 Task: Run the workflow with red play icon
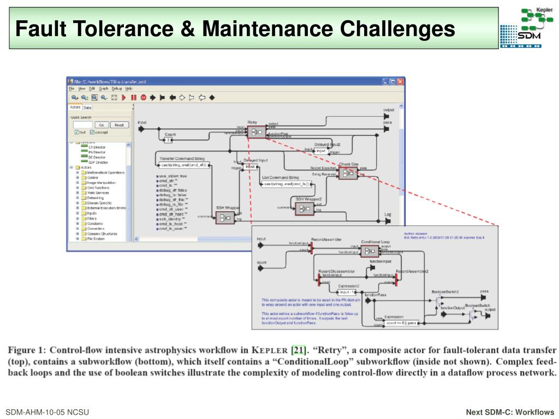[124, 98]
